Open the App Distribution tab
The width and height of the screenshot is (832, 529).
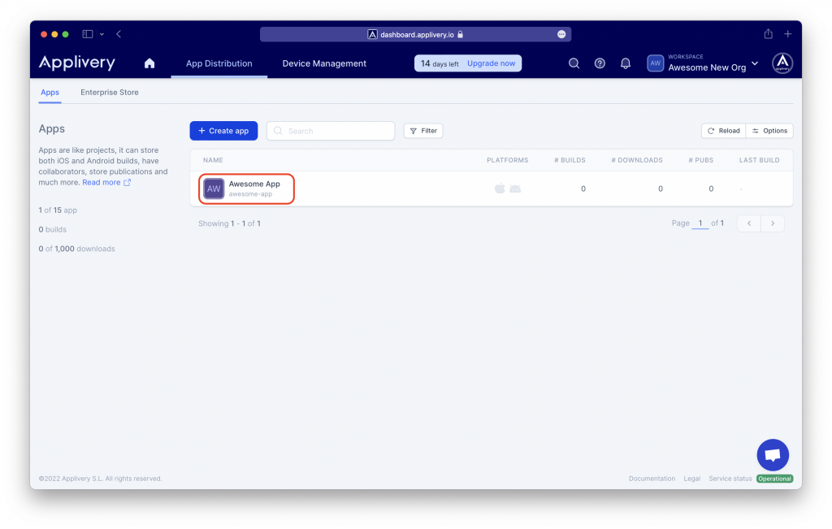point(219,63)
